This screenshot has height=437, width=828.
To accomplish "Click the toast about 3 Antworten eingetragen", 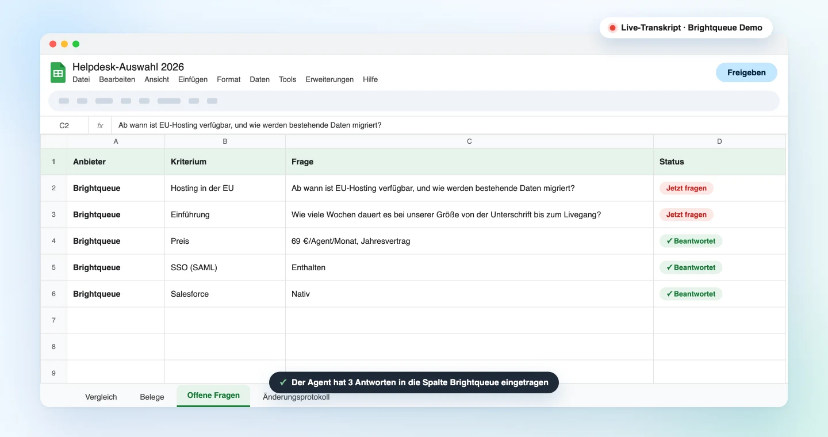I will 414,382.
